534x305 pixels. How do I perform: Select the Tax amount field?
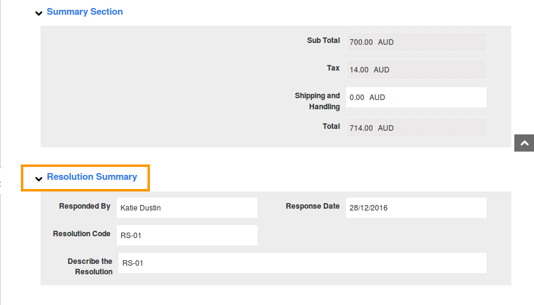point(416,70)
